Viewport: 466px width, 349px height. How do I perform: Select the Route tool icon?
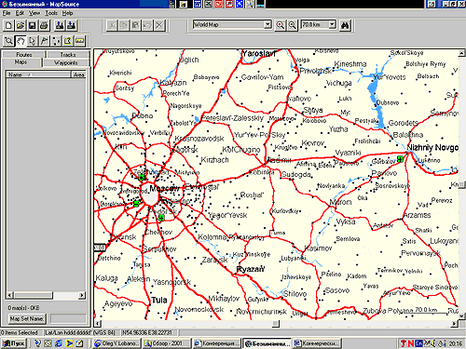tap(56, 41)
